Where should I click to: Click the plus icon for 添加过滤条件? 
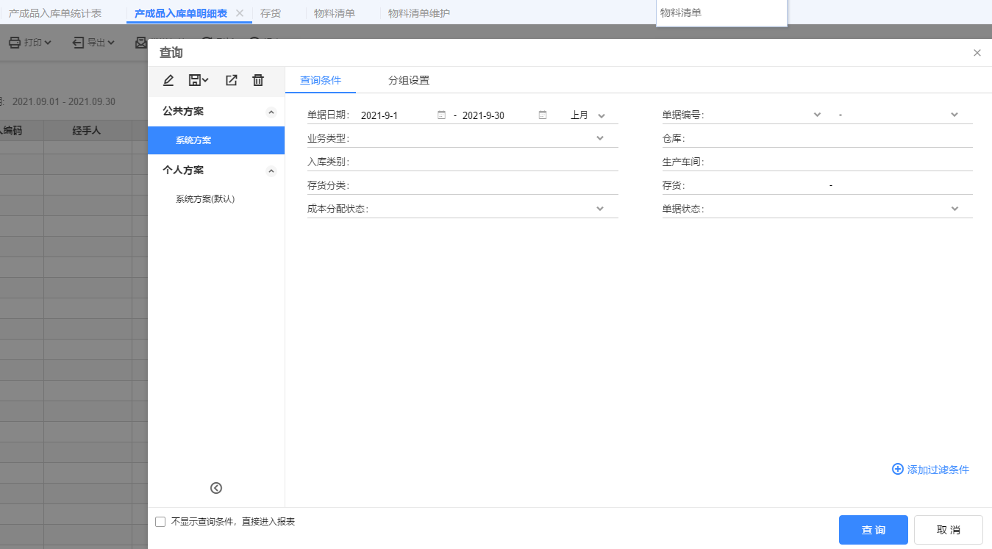click(897, 469)
